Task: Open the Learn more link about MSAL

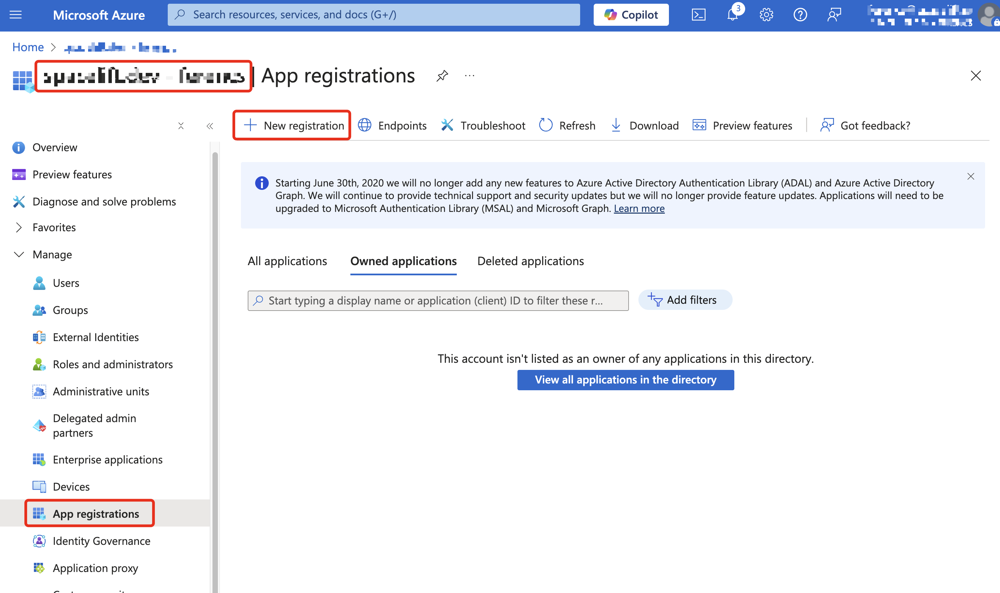Action: [x=639, y=208]
